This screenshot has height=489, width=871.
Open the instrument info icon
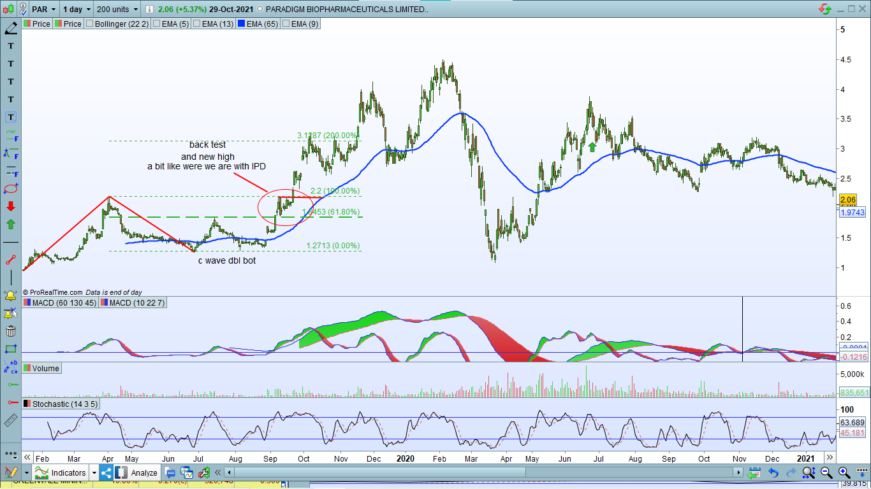[x=149, y=10]
